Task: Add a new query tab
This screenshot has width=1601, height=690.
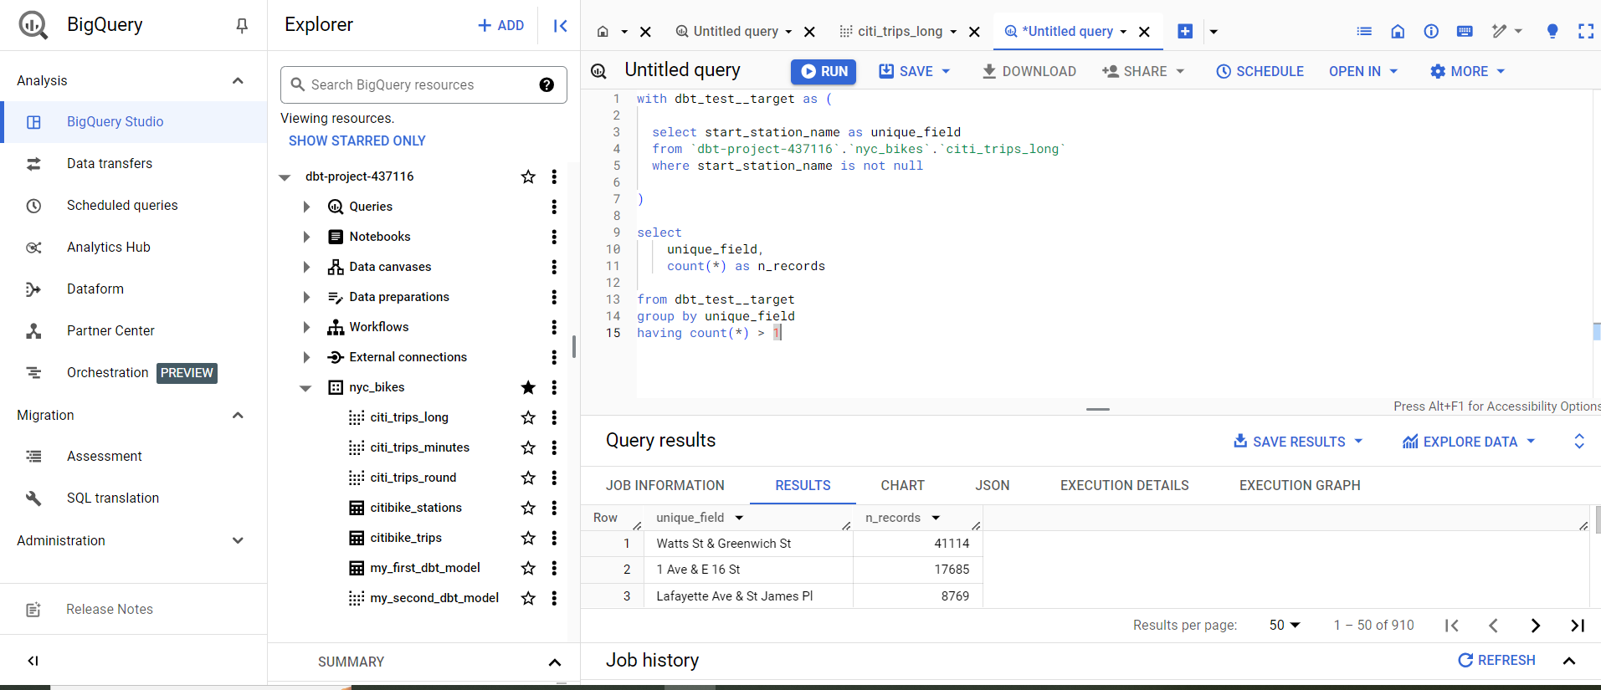Action: pos(1185,32)
